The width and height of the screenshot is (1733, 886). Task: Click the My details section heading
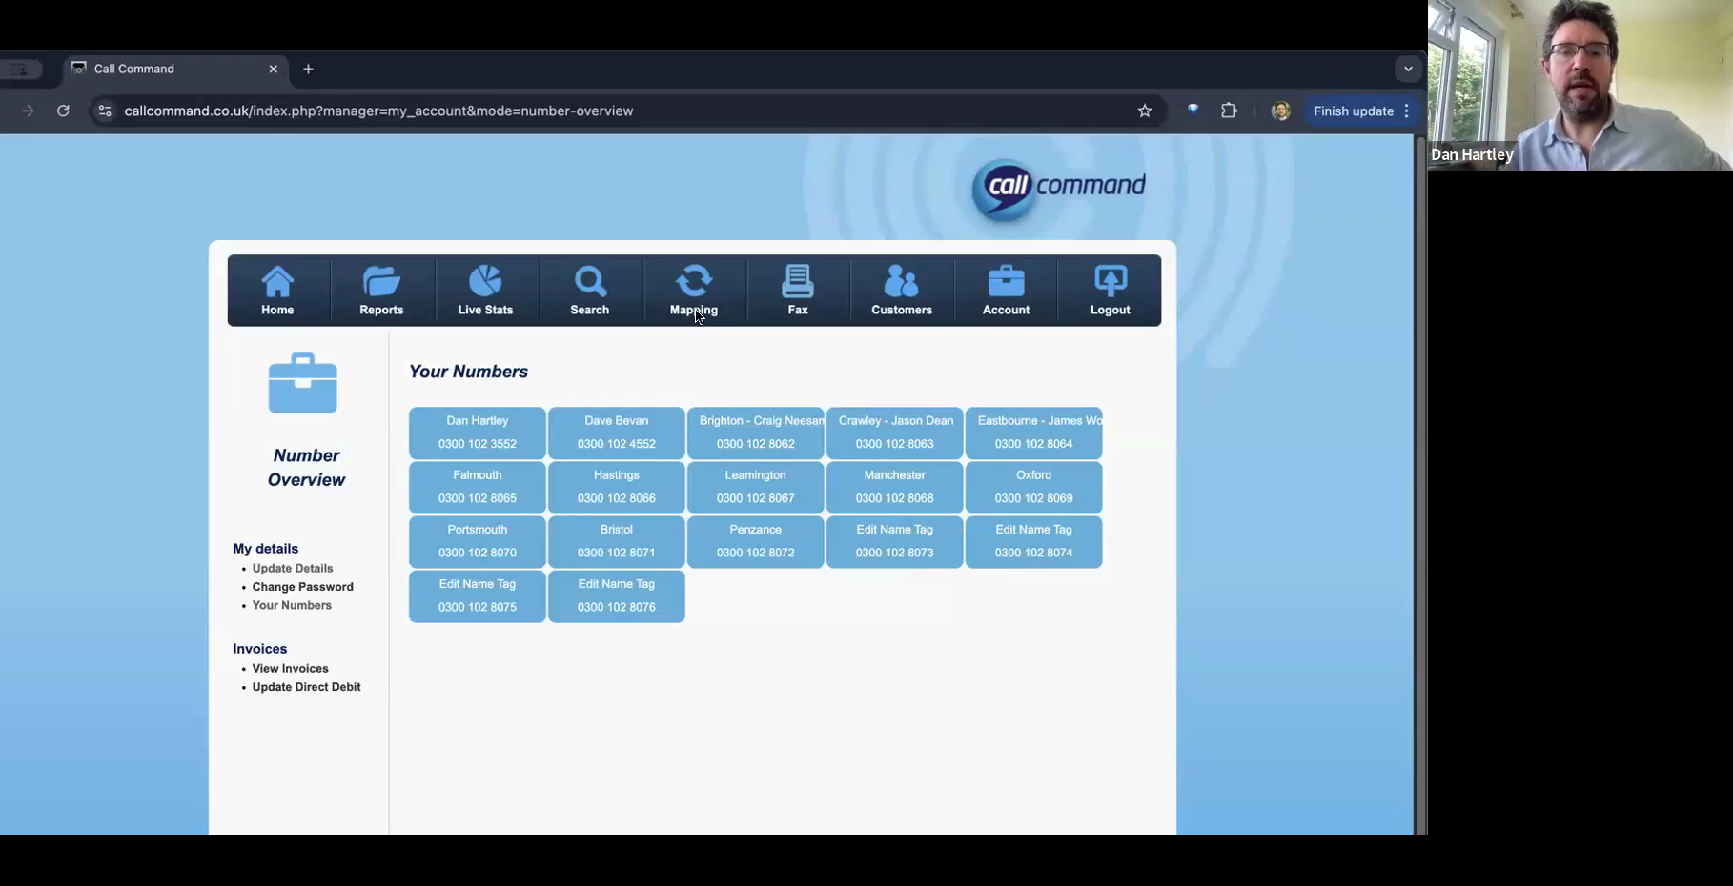[266, 549]
